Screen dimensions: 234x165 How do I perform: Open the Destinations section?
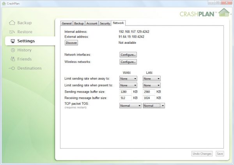pyautogui.click(x=29, y=68)
